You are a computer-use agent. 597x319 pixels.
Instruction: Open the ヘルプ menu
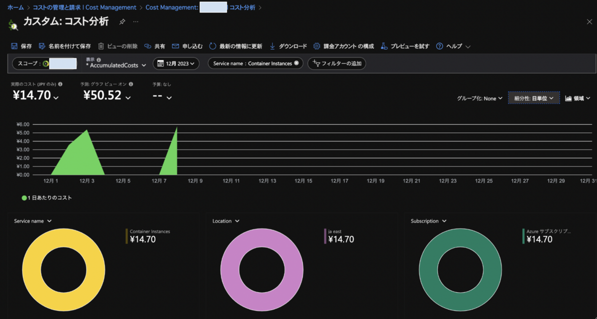pos(453,46)
